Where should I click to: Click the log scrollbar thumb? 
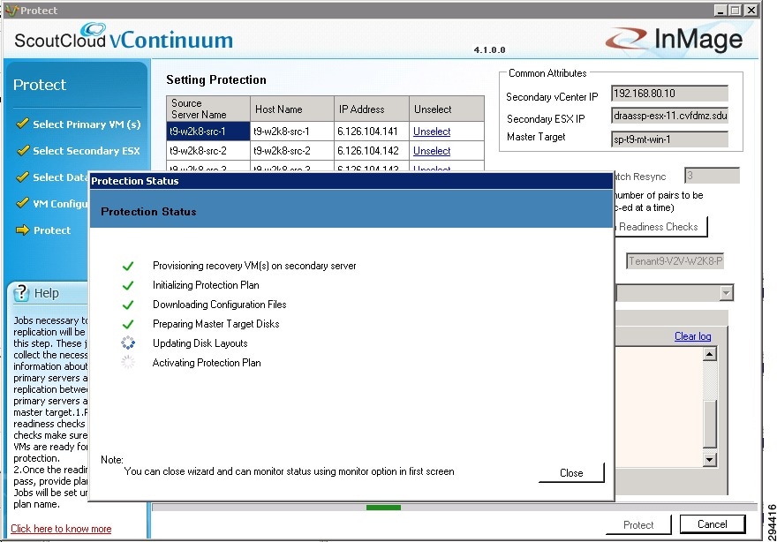coord(710,423)
